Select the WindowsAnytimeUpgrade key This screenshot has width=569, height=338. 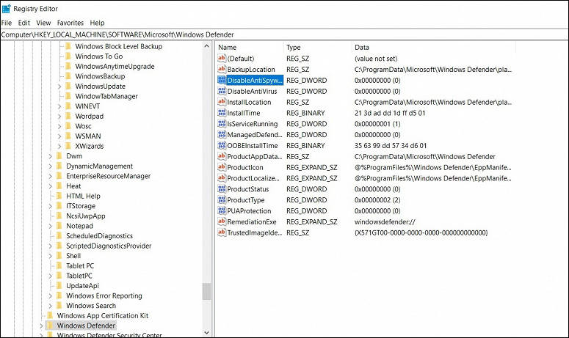pyautogui.click(x=115, y=66)
